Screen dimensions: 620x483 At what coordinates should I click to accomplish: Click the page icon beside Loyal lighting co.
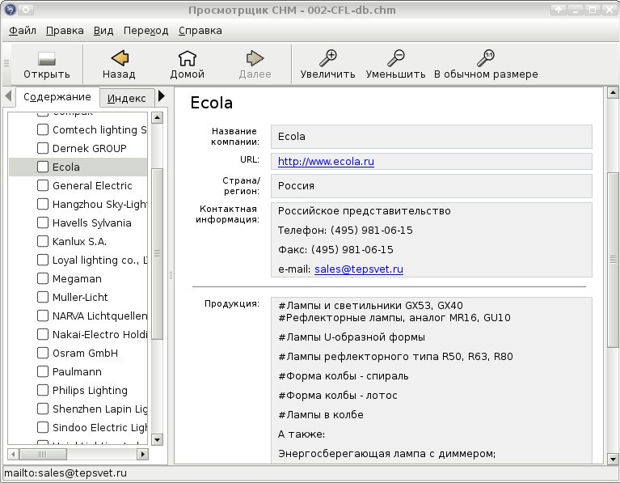pos(43,260)
